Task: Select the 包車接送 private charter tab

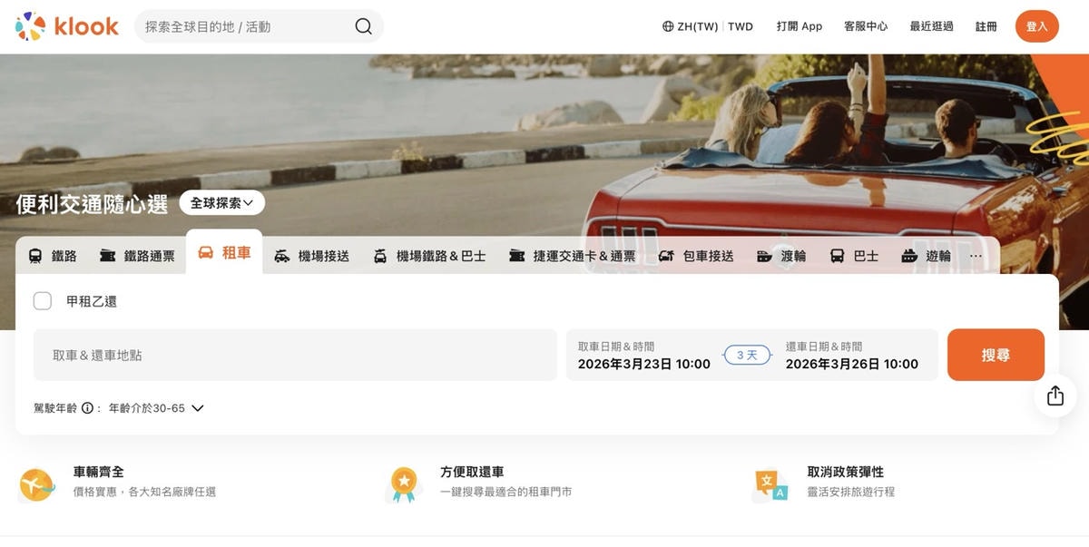Action: (696, 256)
